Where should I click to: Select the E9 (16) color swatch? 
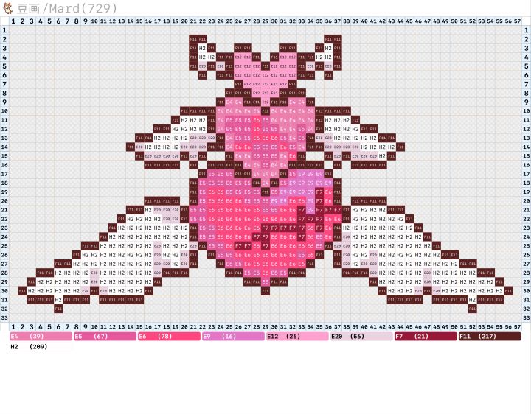233,337
